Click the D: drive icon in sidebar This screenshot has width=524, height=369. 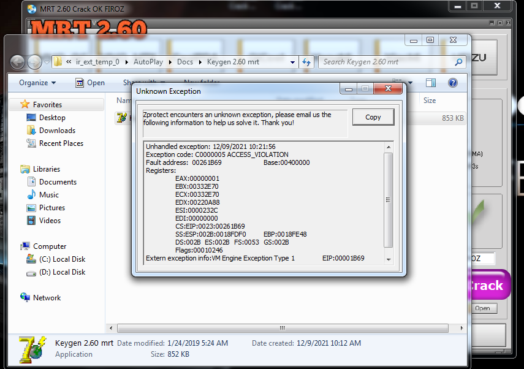[31, 273]
